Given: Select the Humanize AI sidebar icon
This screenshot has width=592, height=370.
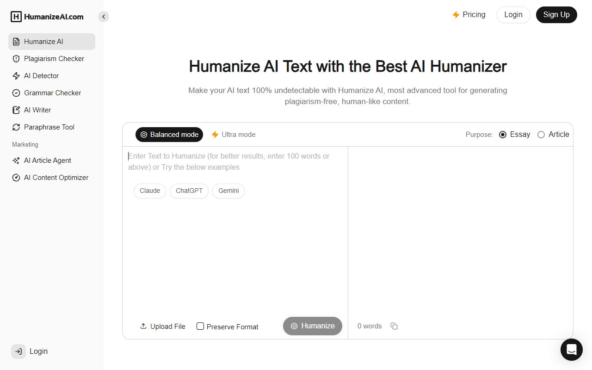Looking at the screenshot, I should 16,41.
